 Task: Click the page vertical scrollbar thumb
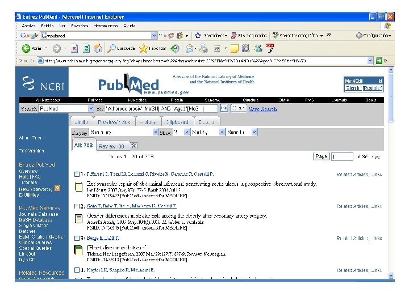[x=391, y=97]
